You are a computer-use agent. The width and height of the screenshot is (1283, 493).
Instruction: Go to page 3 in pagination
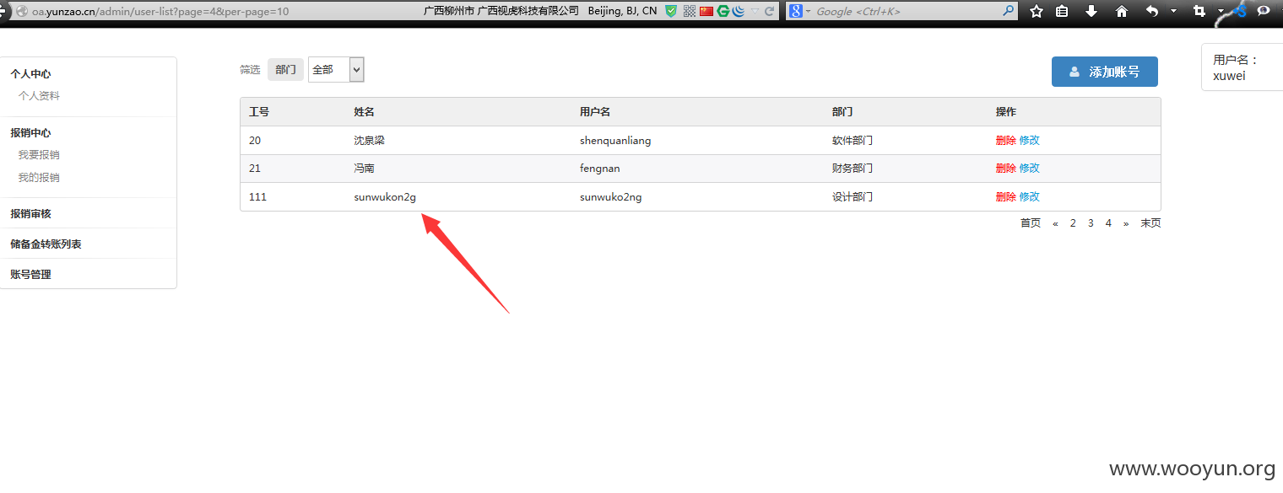point(1091,223)
